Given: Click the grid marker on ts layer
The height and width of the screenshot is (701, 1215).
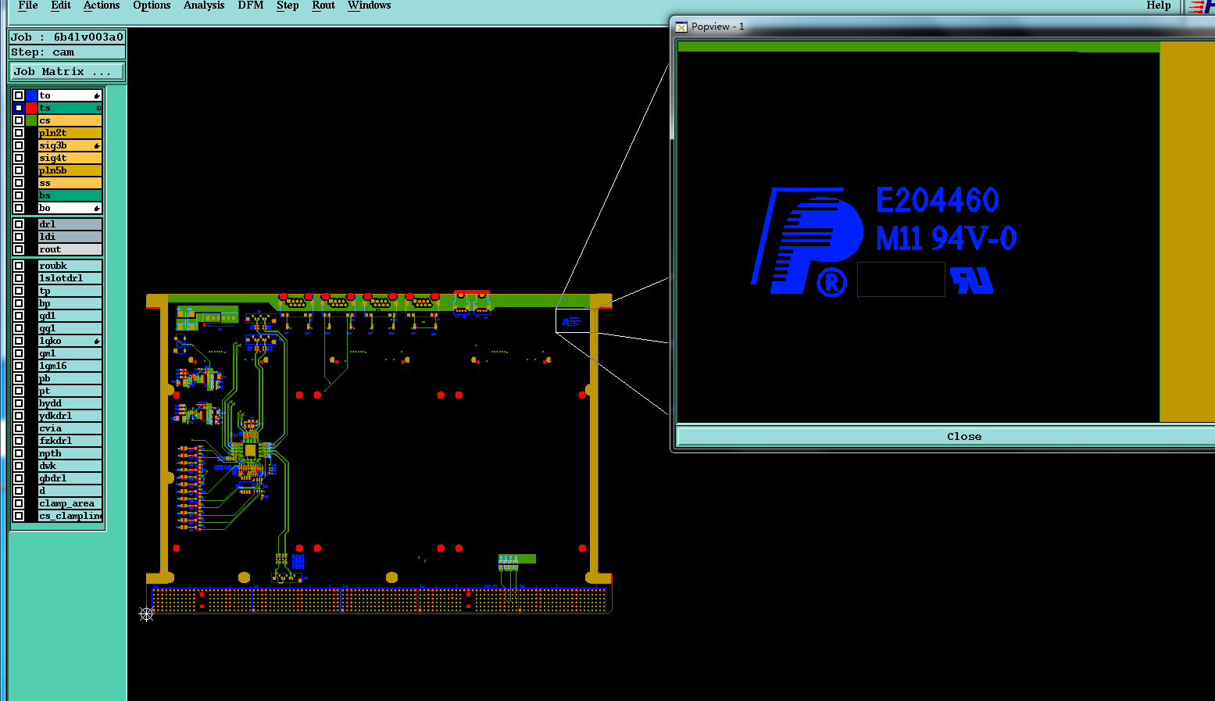Looking at the screenshot, I should (98, 108).
